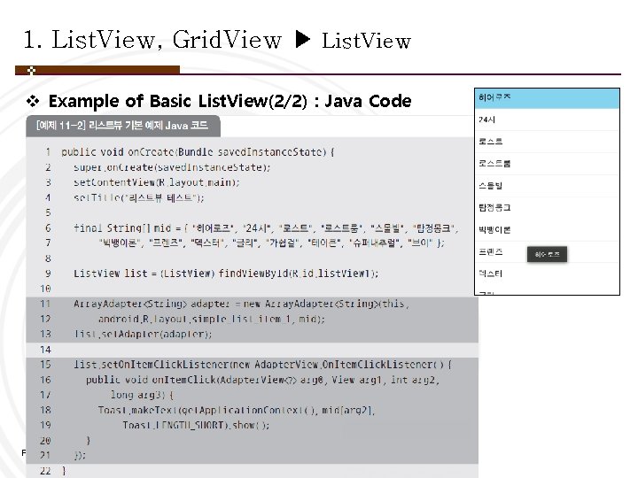Select the 24시 list item
This screenshot has height=478, width=638.
tap(547, 119)
